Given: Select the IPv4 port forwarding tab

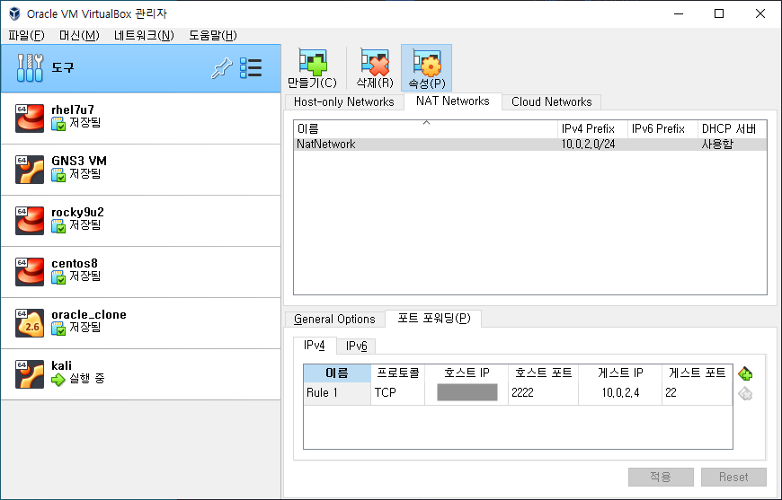Looking at the screenshot, I should (x=315, y=345).
